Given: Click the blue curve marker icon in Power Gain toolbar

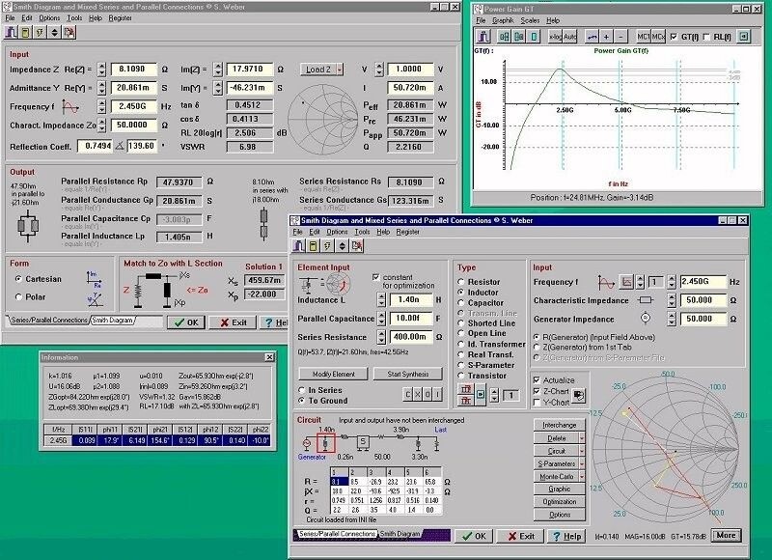Looking at the screenshot, I should 592,37.
